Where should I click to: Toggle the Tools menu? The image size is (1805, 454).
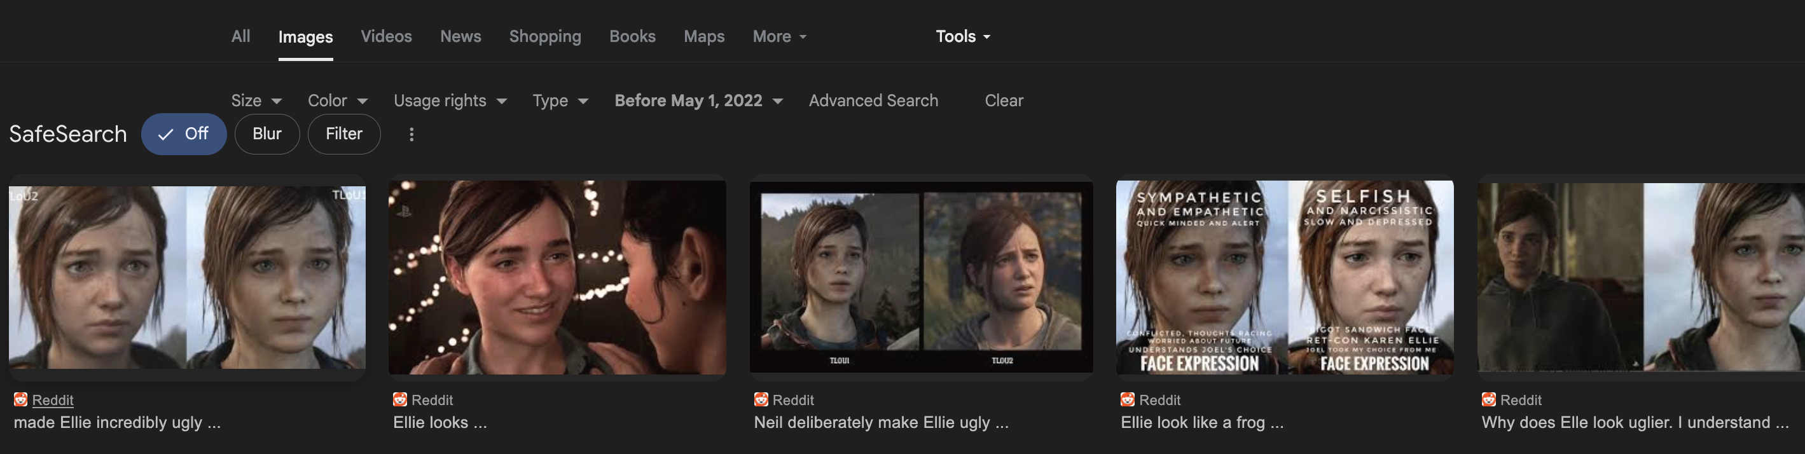(x=963, y=36)
